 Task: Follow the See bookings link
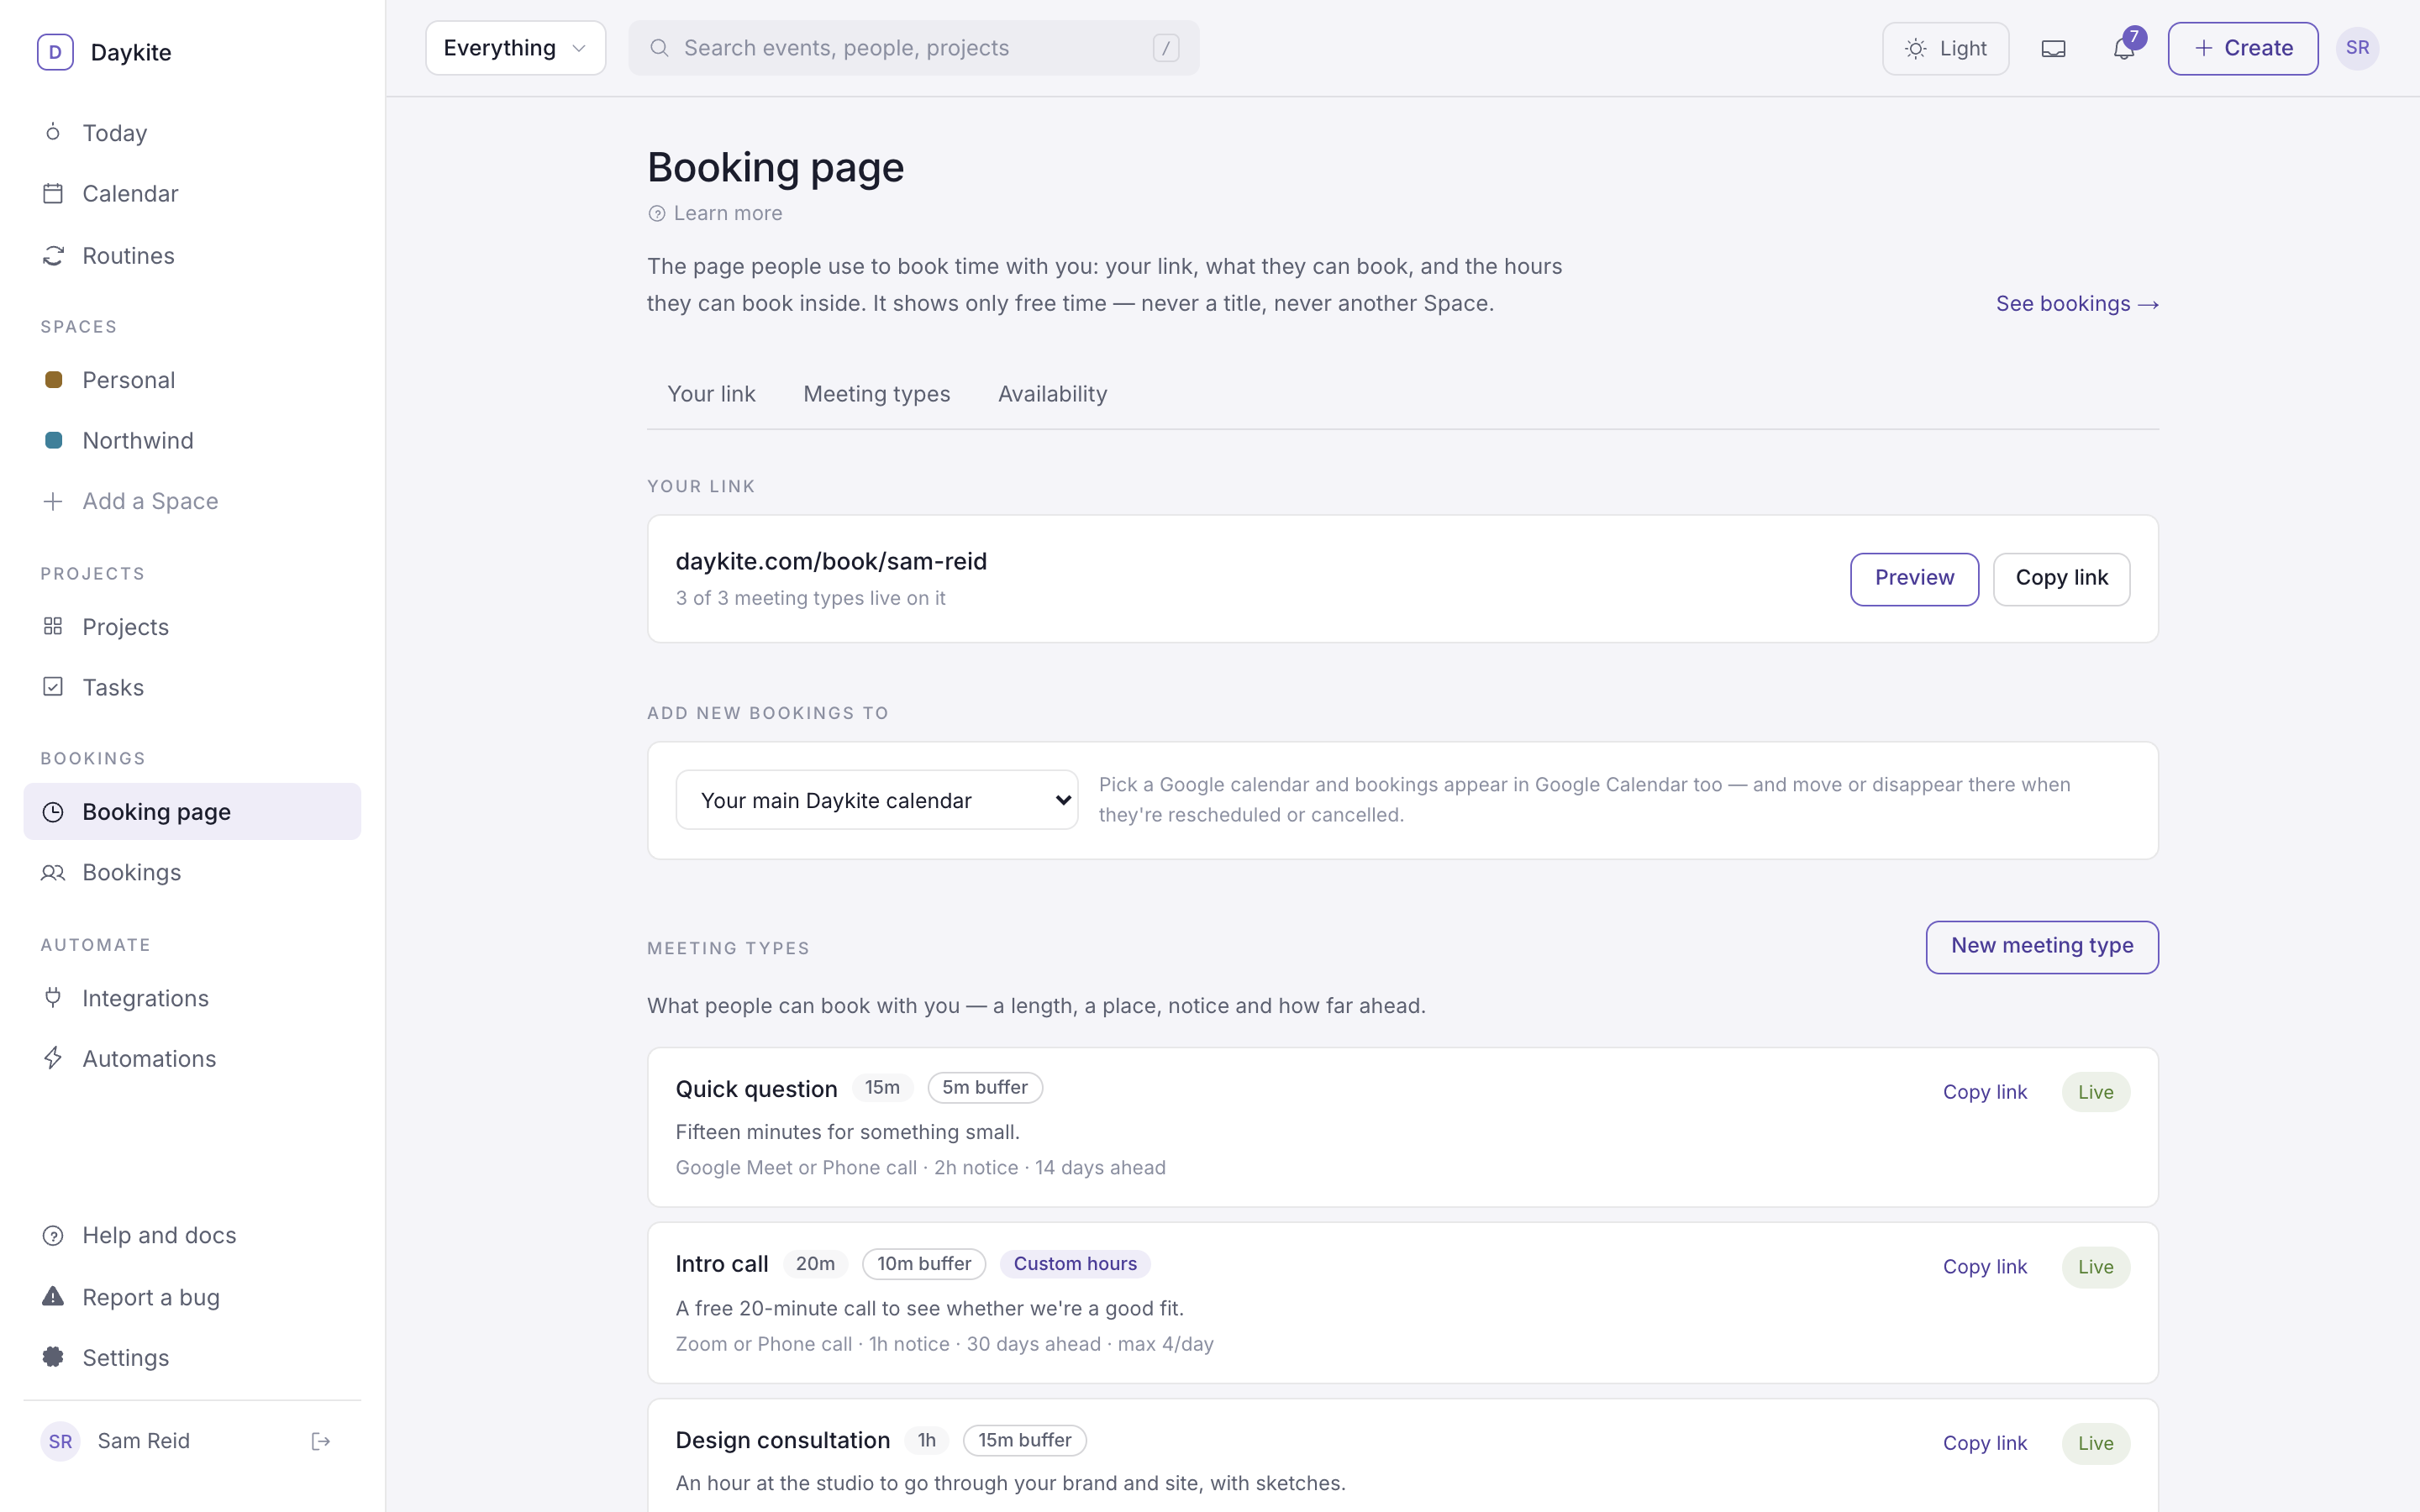tap(2077, 304)
